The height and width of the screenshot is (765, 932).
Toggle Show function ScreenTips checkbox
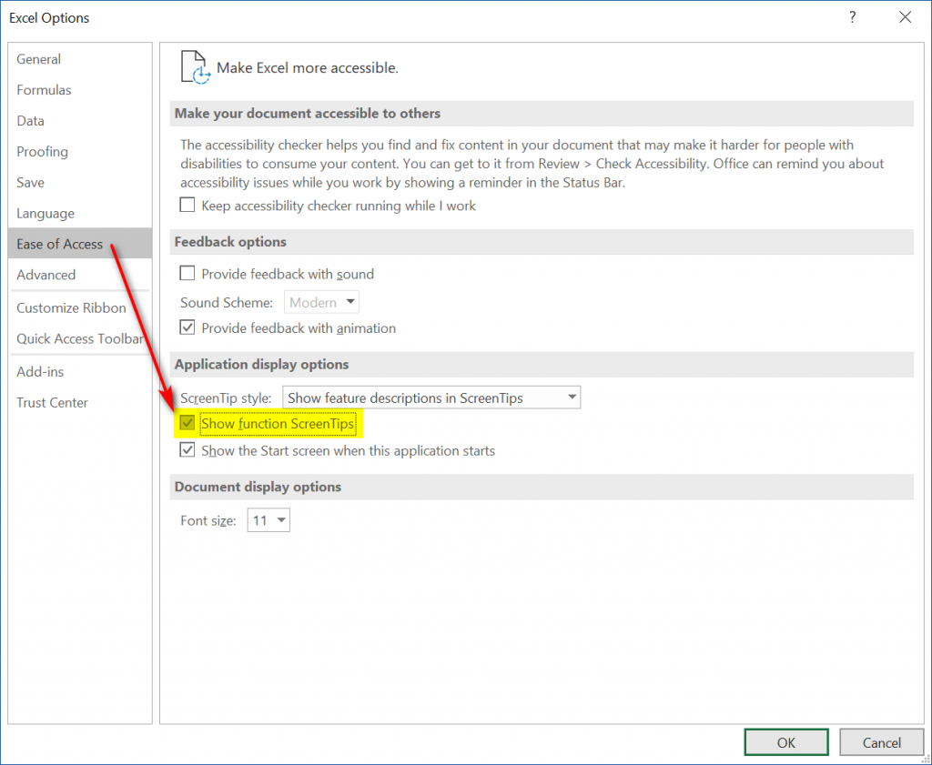pyautogui.click(x=187, y=423)
